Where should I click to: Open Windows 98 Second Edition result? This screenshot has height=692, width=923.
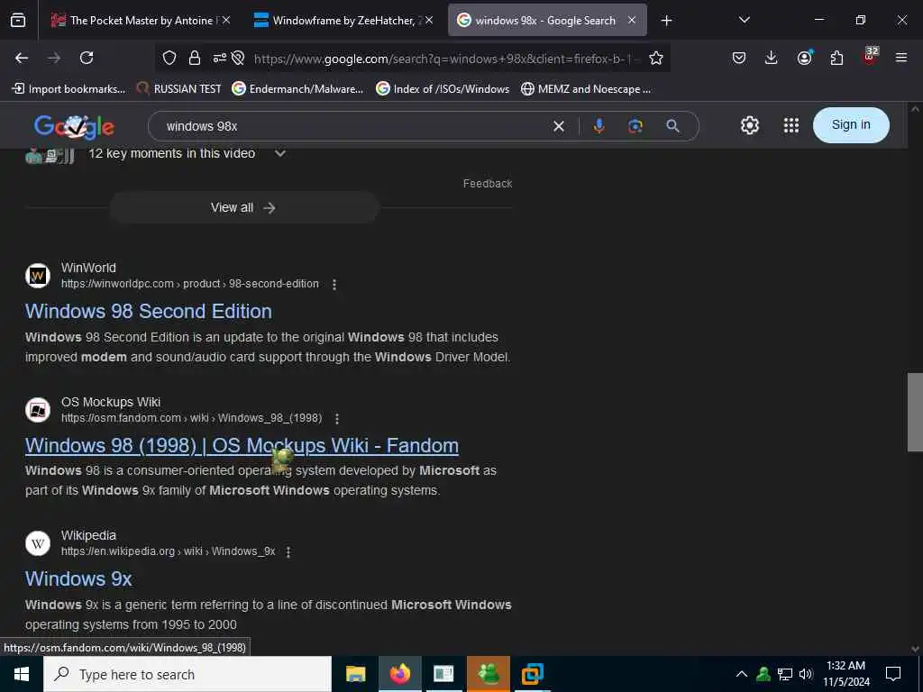pyautogui.click(x=149, y=311)
